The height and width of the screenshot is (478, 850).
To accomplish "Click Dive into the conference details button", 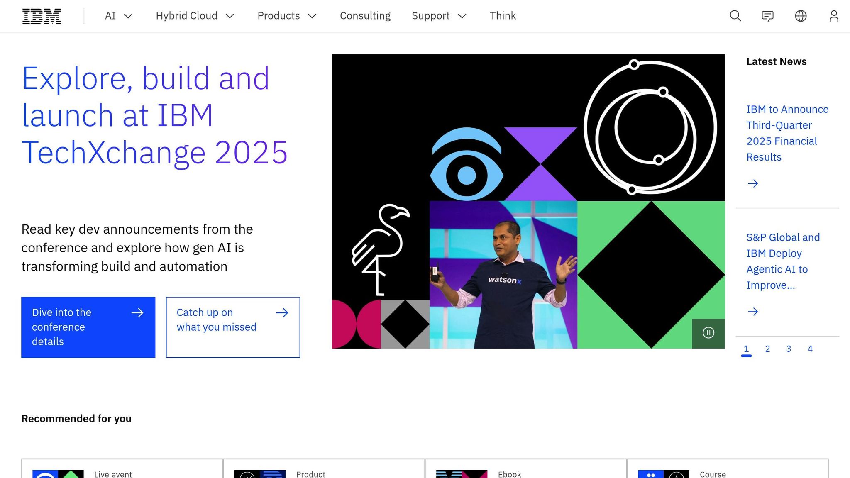I will pos(88,327).
